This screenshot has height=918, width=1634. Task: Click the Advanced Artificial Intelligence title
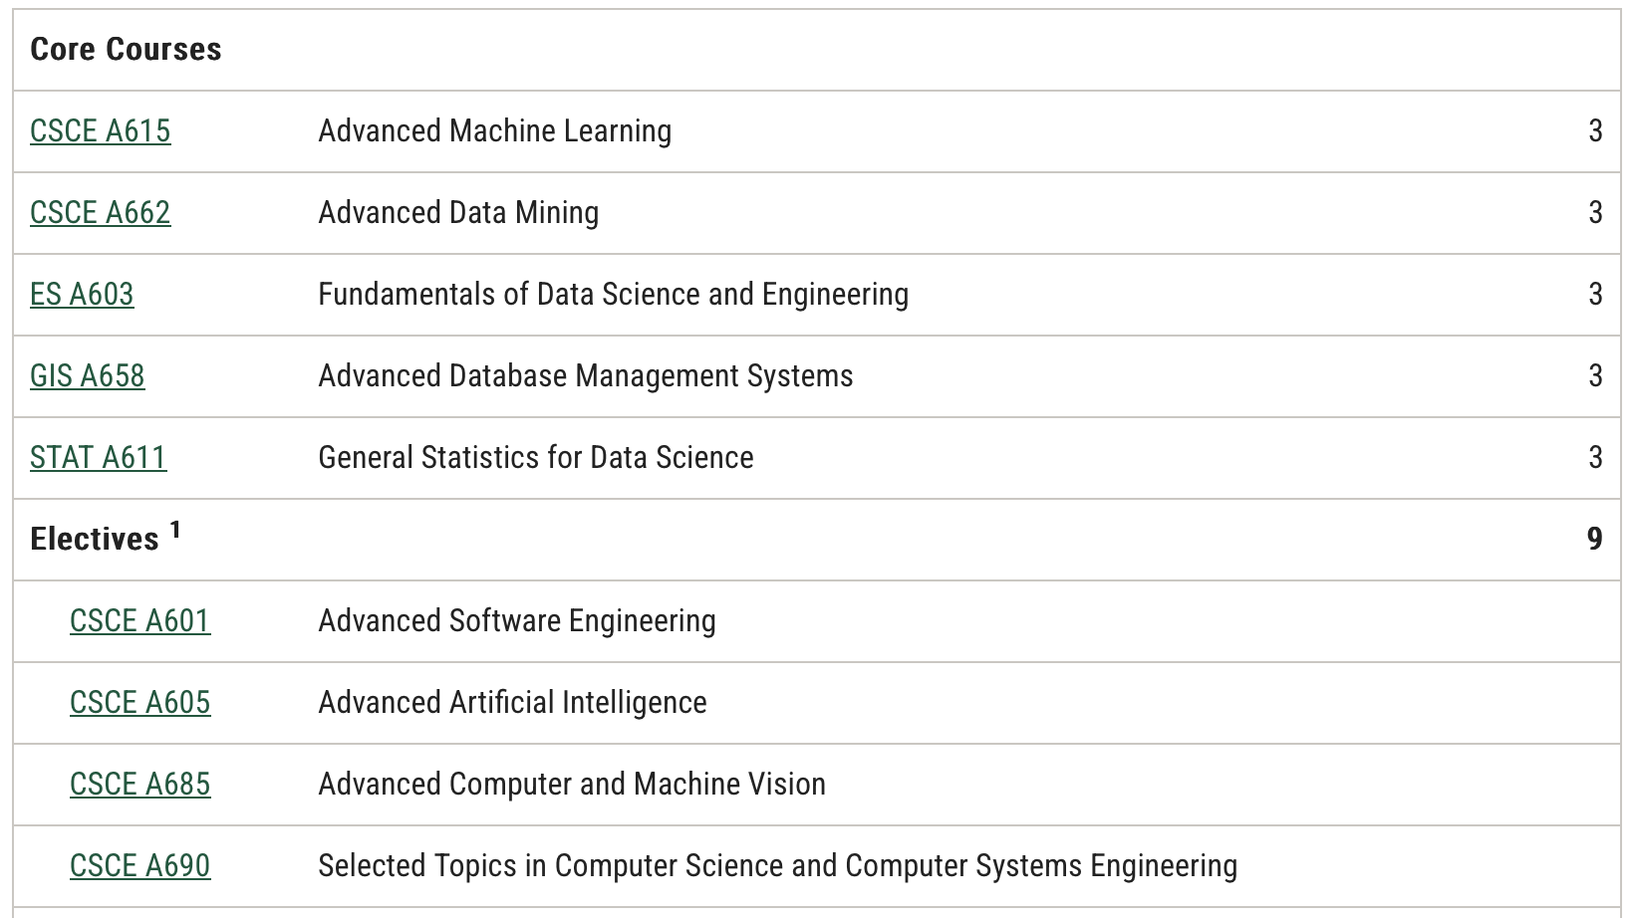(512, 703)
